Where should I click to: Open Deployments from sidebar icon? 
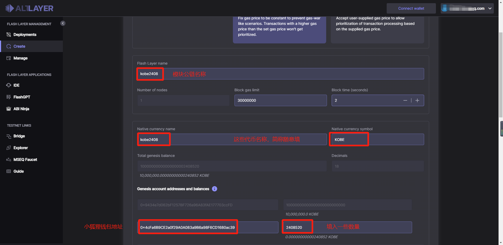click(x=9, y=35)
